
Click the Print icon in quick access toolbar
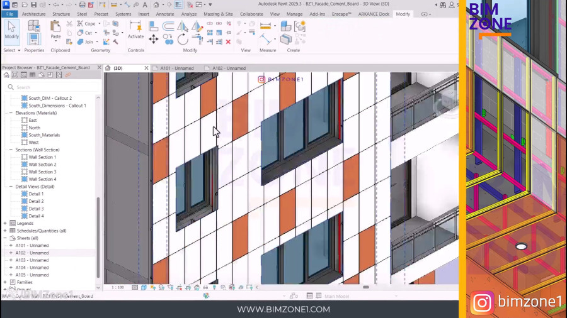click(82, 4)
